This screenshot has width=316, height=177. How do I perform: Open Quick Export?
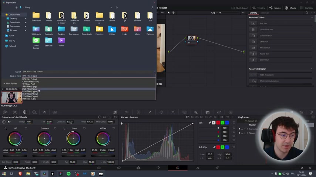click(240, 8)
